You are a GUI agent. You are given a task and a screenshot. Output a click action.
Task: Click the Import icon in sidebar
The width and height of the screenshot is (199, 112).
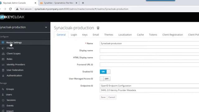[3, 111]
